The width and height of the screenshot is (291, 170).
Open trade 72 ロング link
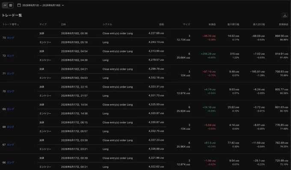click(11, 56)
